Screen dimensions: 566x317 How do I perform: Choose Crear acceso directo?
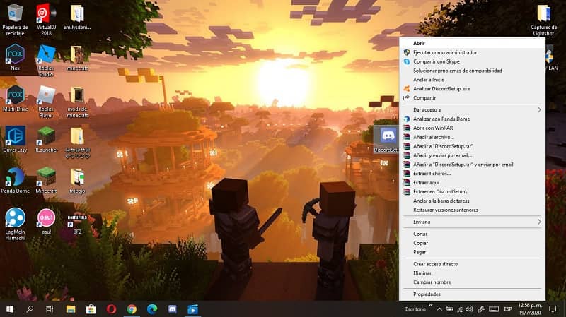pos(472,264)
